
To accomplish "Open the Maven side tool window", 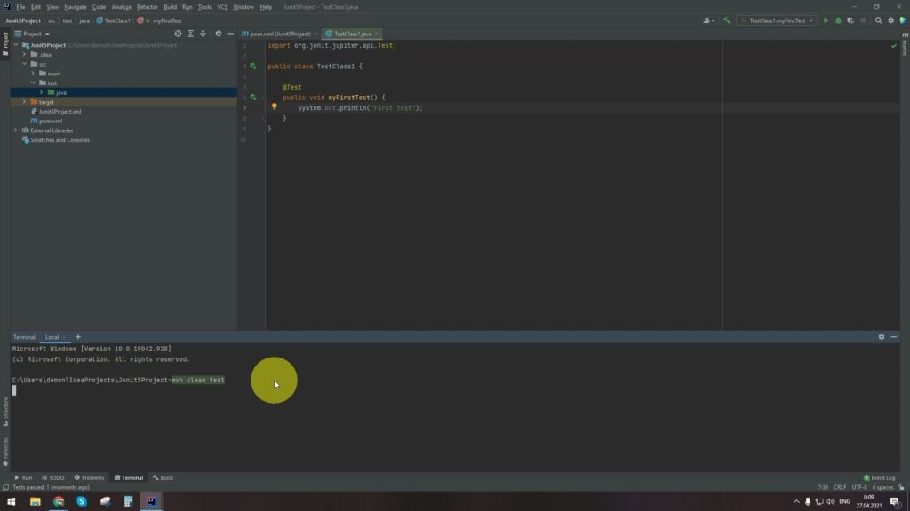I will point(905,44).
